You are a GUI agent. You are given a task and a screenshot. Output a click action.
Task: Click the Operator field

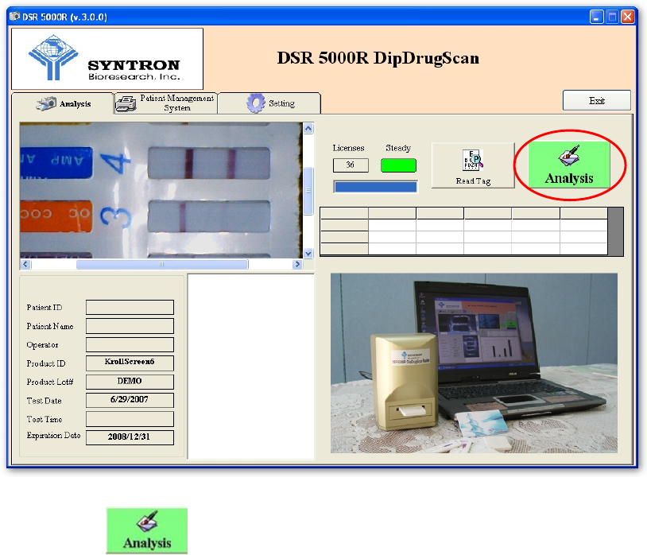(x=130, y=344)
